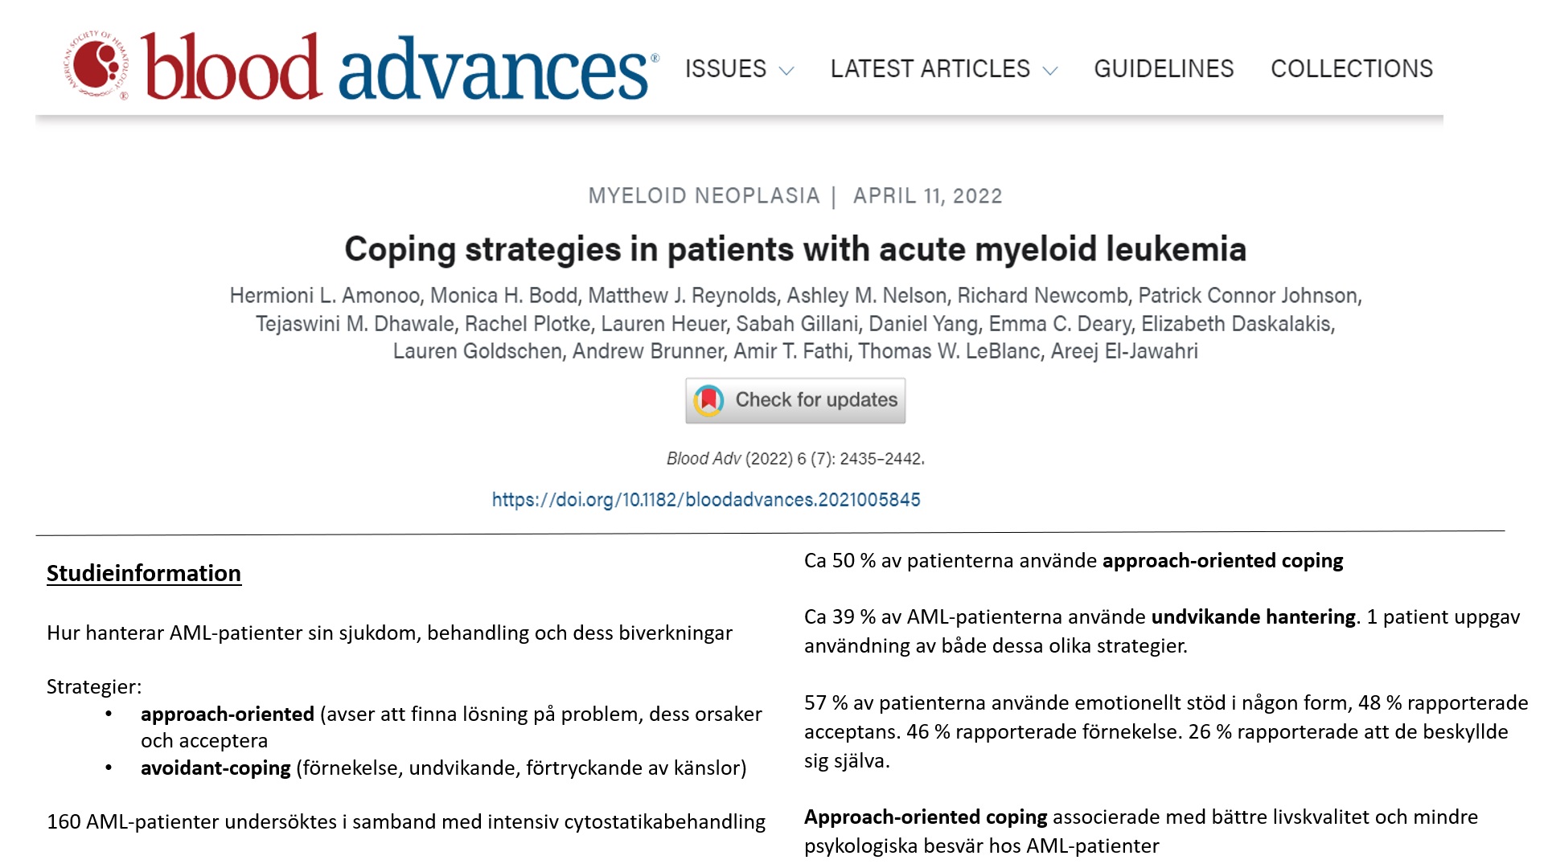The image size is (1544, 868).
Task: Click the Myeloid Neoplasia category label
Action: pyautogui.click(x=704, y=196)
